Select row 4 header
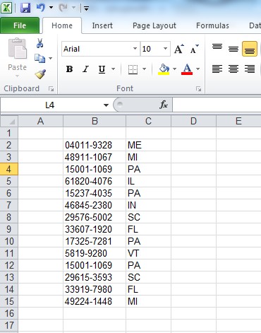The height and width of the screenshot is (333, 261). click(x=9, y=169)
